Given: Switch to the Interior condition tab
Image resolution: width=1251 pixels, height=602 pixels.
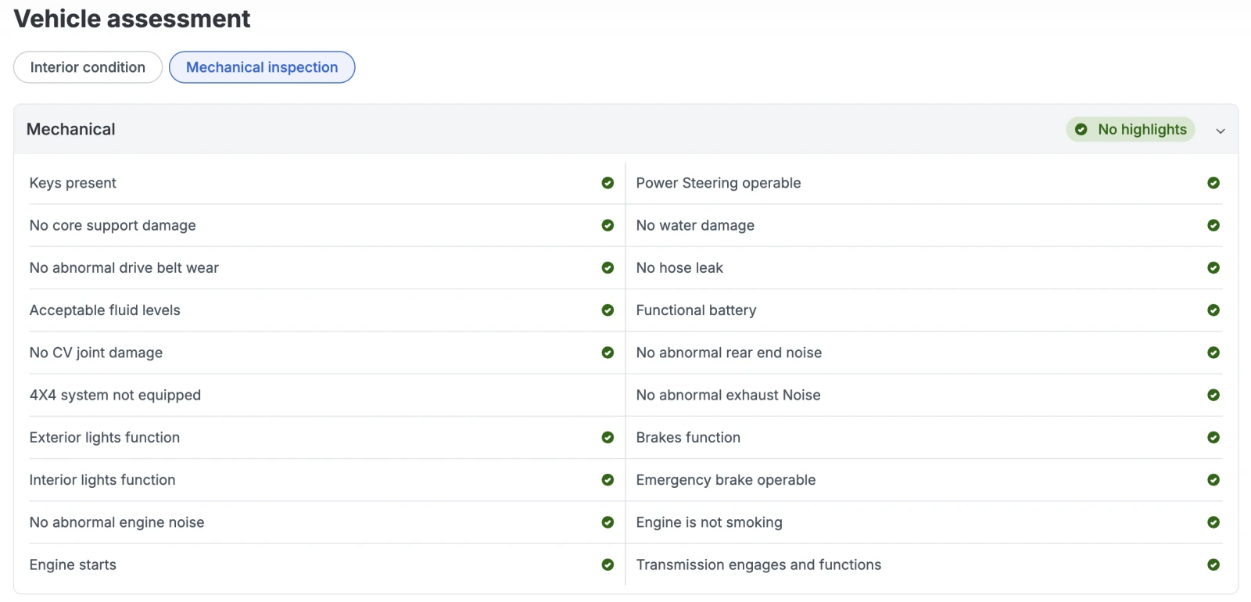Looking at the screenshot, I should pyautogui.click(x=88, y=67).
